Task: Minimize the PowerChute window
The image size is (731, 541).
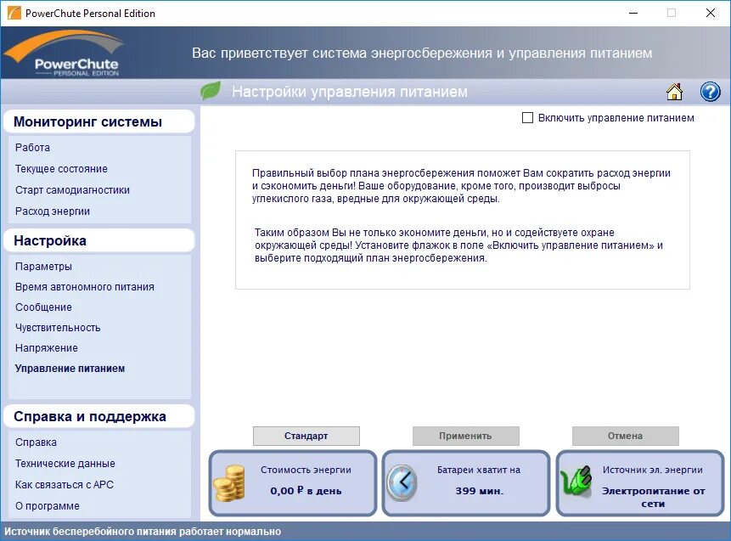Action: click(x=633, y=13)
